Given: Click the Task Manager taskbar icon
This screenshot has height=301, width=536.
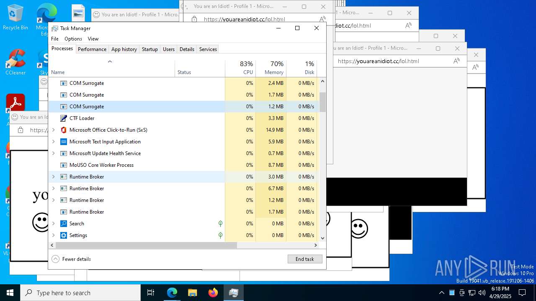Looking at the screenshot, I should [x=234, y=293].
